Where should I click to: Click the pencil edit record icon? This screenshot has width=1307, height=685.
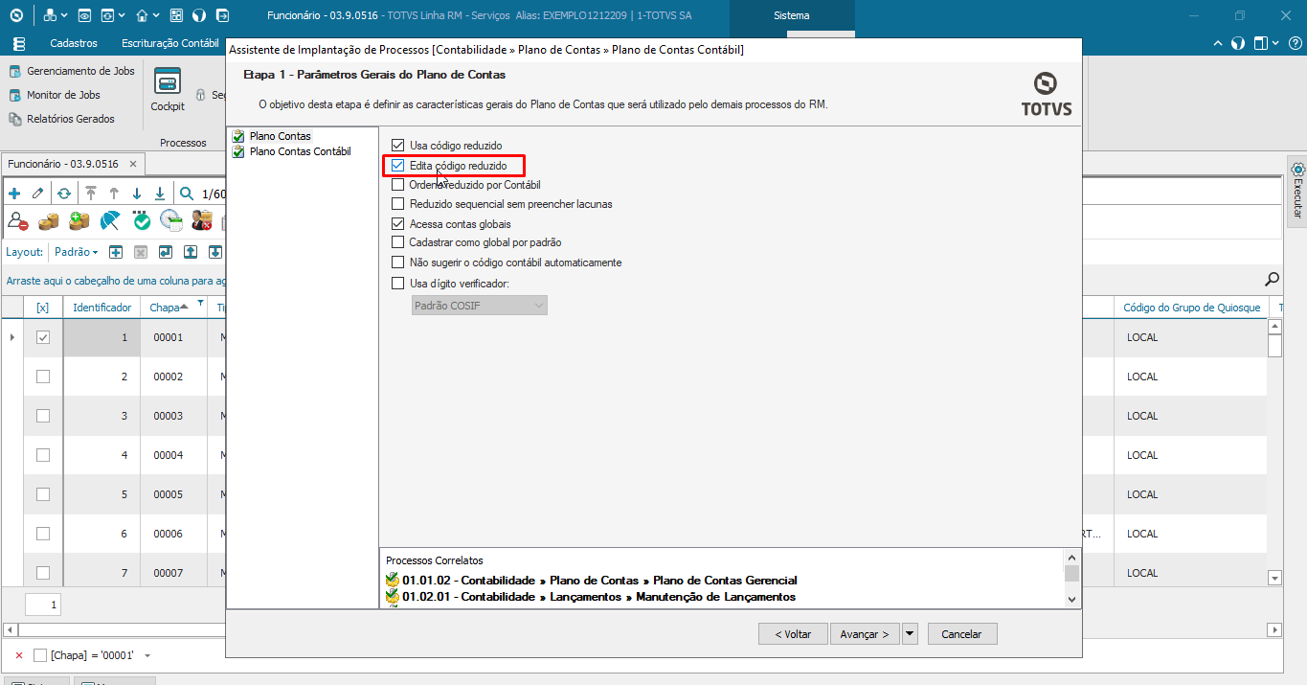tap(37, 193)
